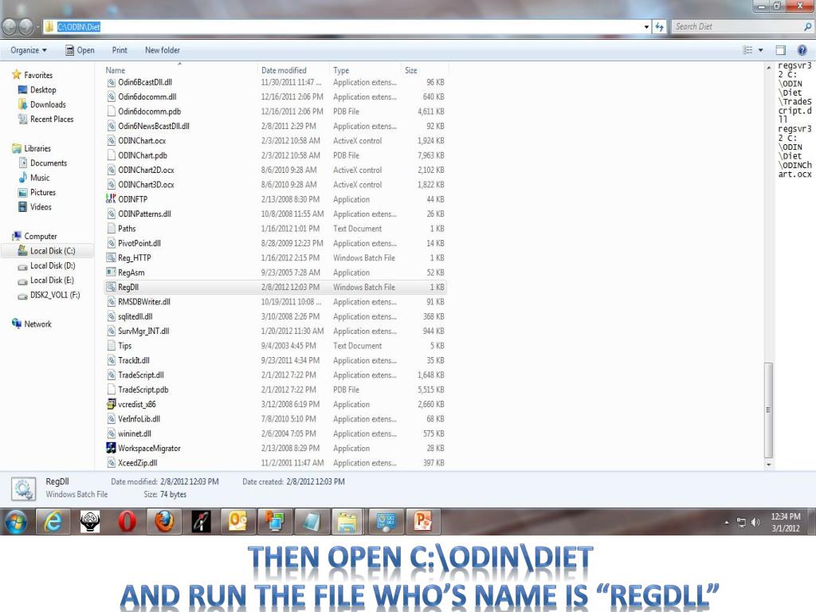
Task: Click the Refresh button beside address bar
Action: click(660, 26)
